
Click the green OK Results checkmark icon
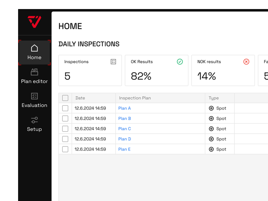click(x=180, y=62)
